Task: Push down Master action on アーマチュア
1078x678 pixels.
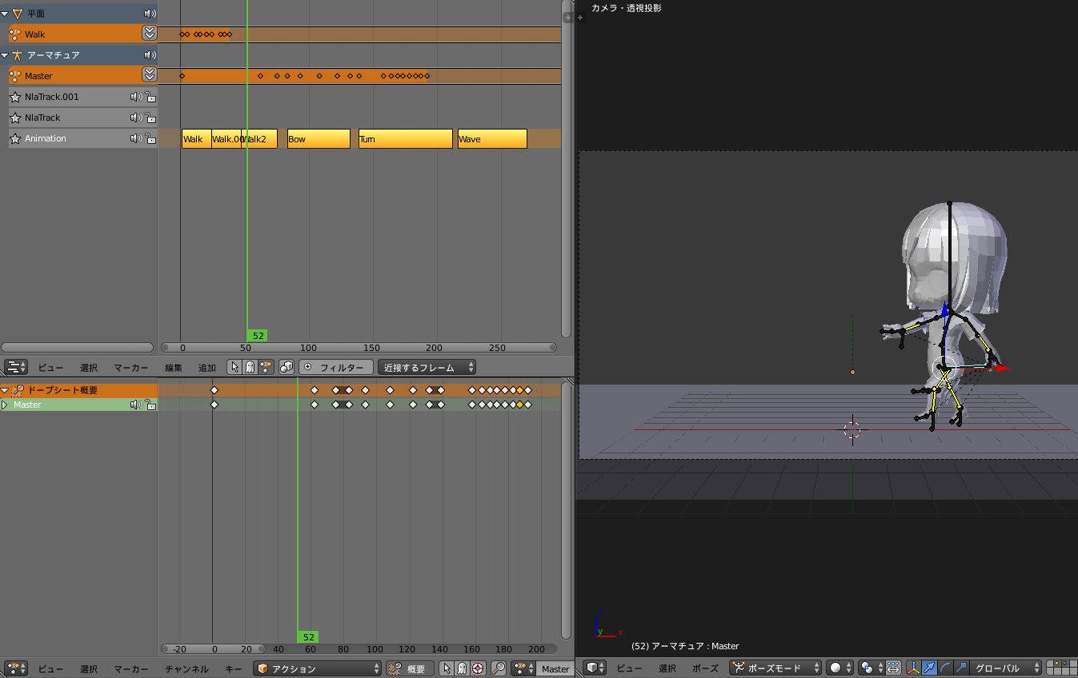Action: click(x=150, y=75)
